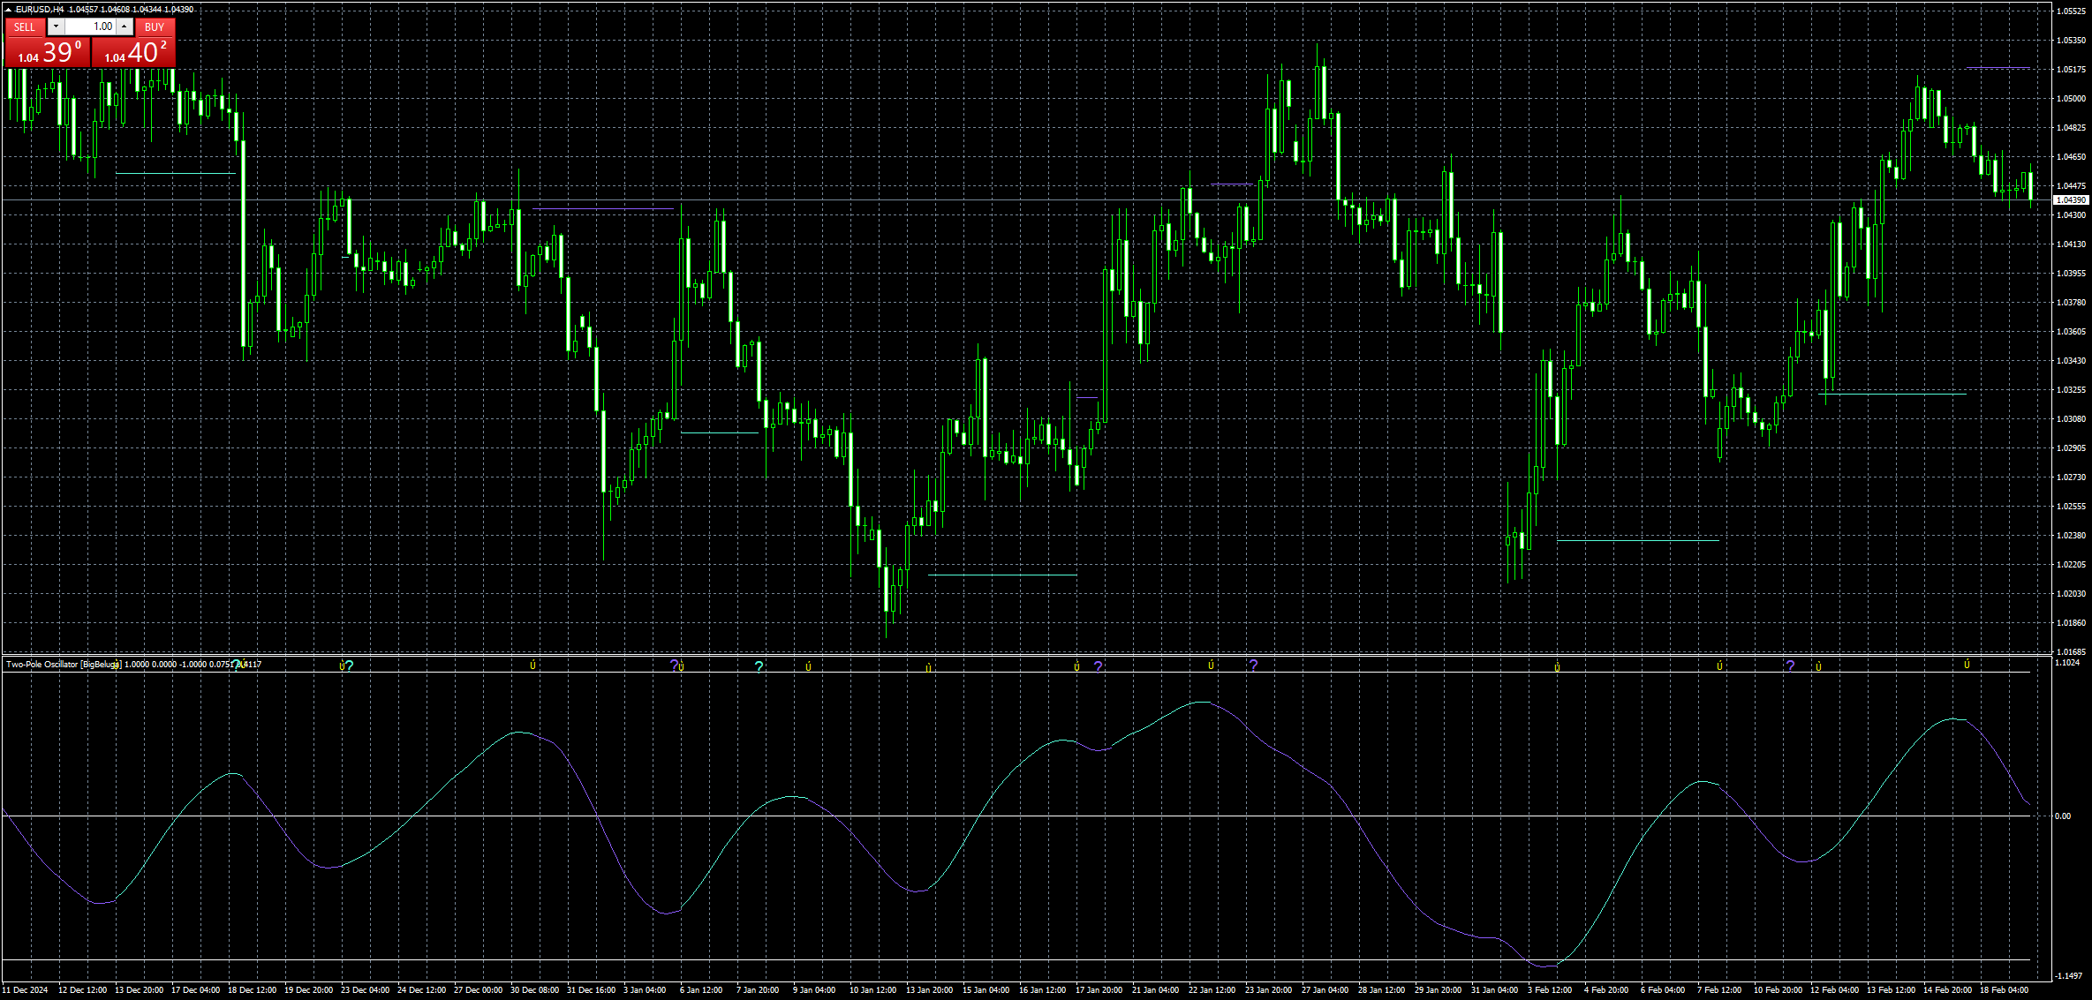The width and height of the screenshot is (2092, 1000).
Task: Collapse the one-click trading panel triangle
Action: [8, 9]
